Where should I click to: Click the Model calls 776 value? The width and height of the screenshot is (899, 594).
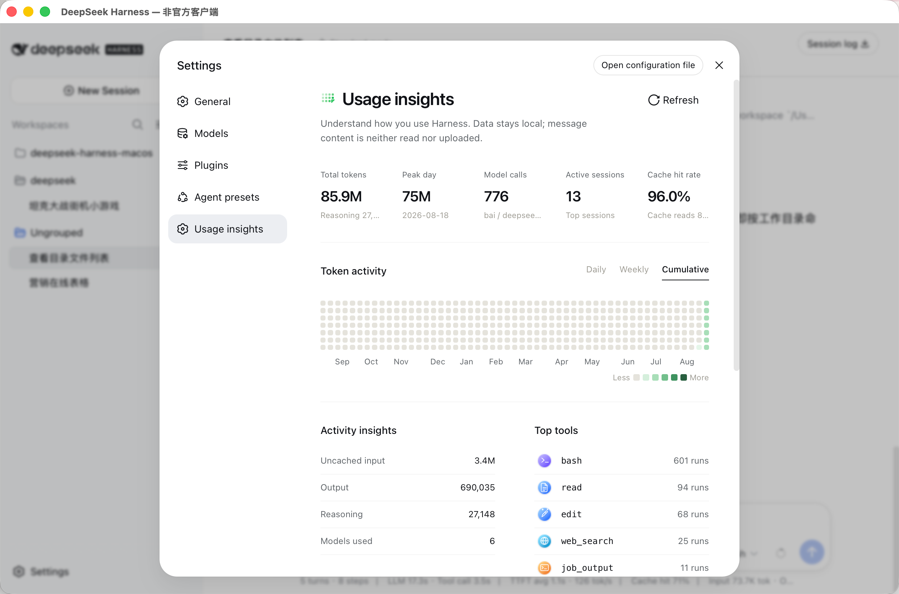pos(496,196)
